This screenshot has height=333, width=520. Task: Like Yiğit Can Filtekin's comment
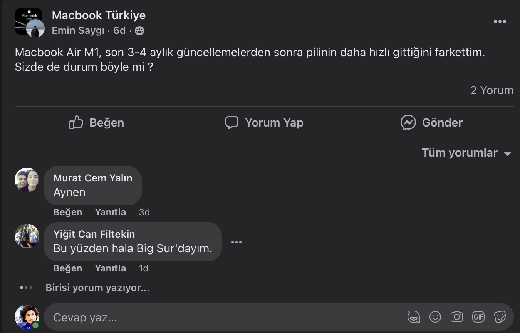click(x=67, y=268)
